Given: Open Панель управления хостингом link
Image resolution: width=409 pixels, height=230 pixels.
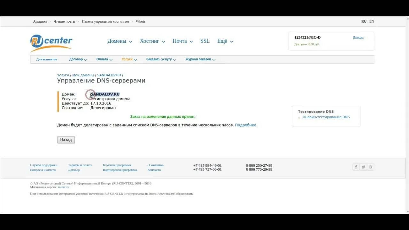Looking at the screenshot, I should pyautogui.click(x=105, y=21).
